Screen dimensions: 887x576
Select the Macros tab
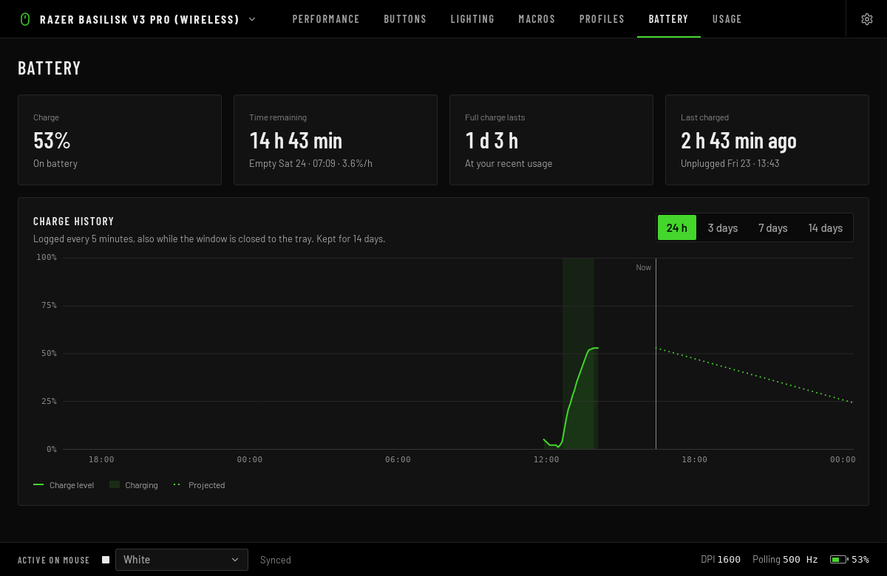[x=537, y=19]
